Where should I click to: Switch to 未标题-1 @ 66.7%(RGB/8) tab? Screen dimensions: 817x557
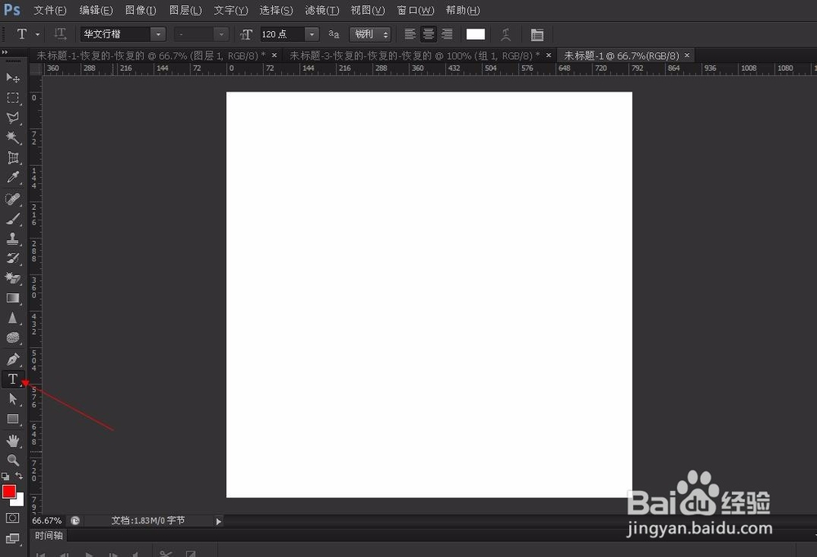pyautogui.click(x=622, y=56)
